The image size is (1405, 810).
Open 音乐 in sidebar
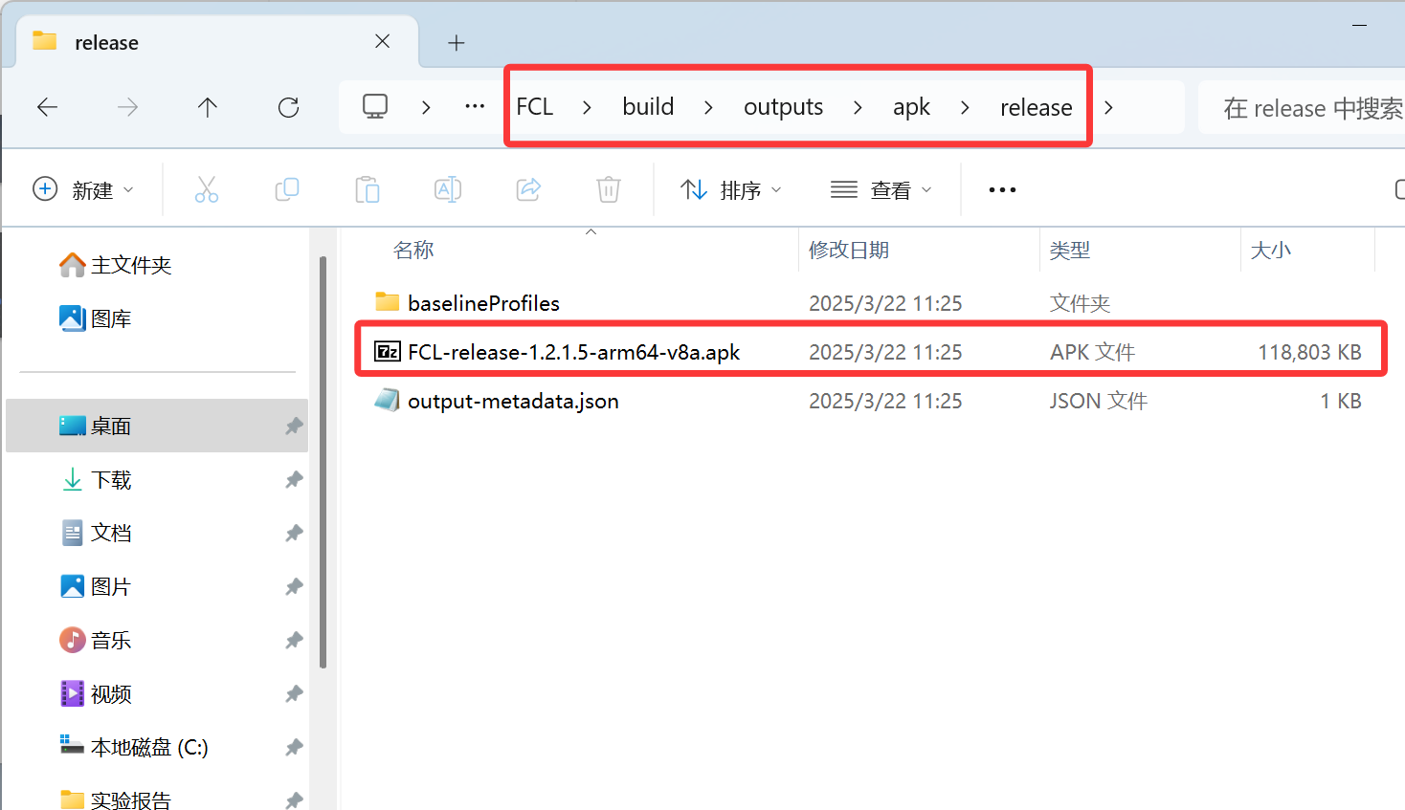pos(111,640)
